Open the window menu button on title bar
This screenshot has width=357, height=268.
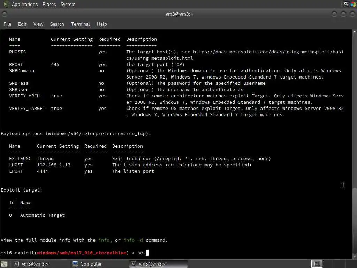[x=4, y=14]
